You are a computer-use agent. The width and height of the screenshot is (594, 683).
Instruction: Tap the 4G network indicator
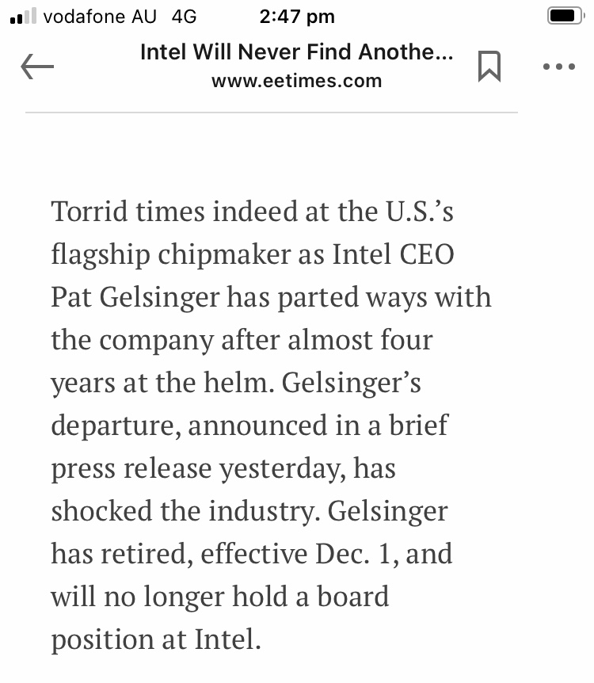[184, 17]
